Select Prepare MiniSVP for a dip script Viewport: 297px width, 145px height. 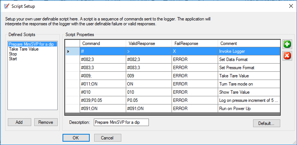pos(33,44)
